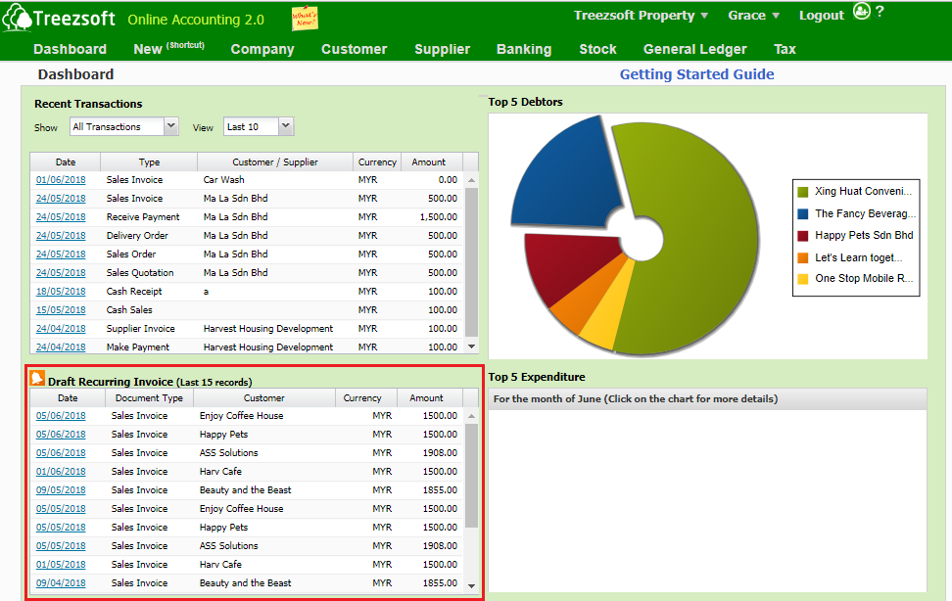Switch to the Customer menu
952x601 pixels.
coord(354,49)
